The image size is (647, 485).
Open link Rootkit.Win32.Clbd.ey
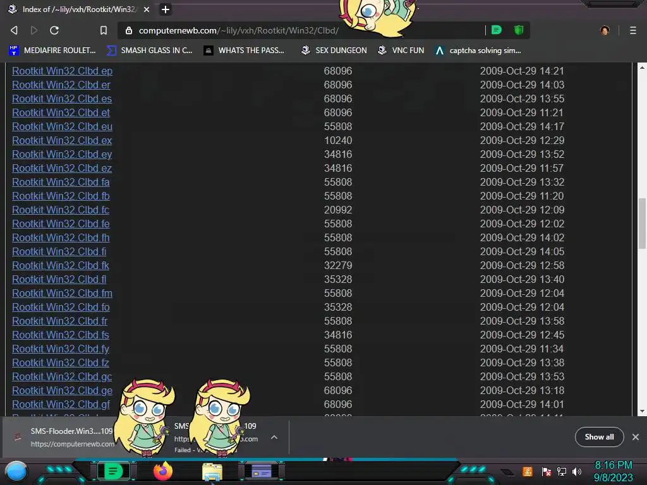pos(62,154)
